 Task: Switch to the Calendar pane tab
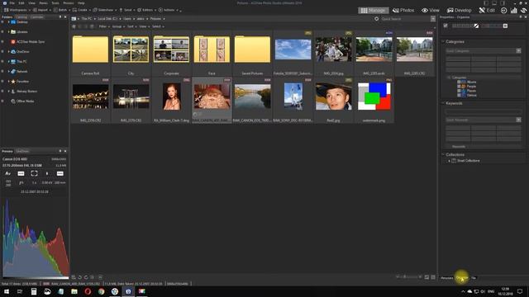[x=36, y=16]
